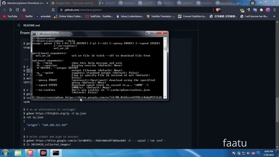Switch to the wkentaro/gdown tab

(x=25, y=3)
